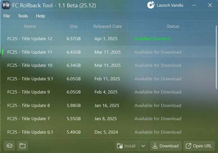Sort by the Name column header
The width and height of the screenshot is (218, 153).
[30, 26]
